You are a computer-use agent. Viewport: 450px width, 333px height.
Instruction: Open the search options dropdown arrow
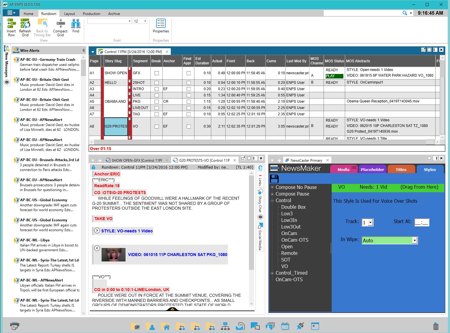tap(411, 13)
